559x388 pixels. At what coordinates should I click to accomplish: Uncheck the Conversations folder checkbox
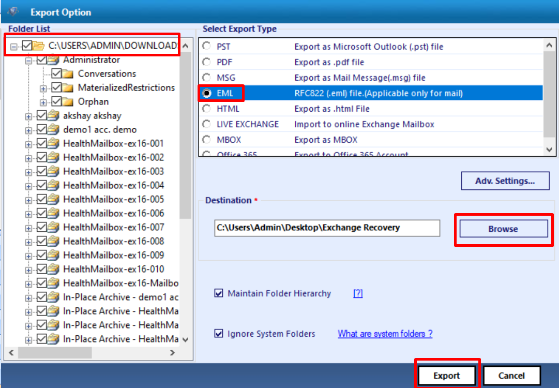56,74
